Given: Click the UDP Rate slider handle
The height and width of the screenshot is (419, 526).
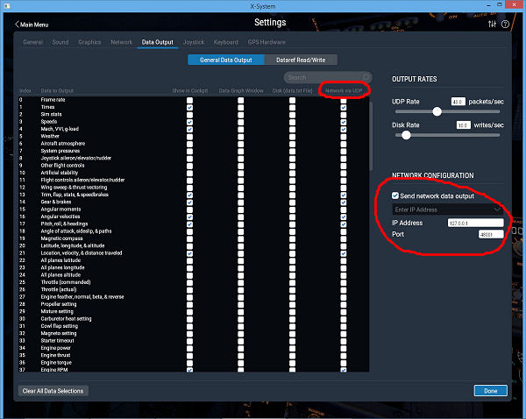Looking at the screenshot, I should (x=437, y=111).
